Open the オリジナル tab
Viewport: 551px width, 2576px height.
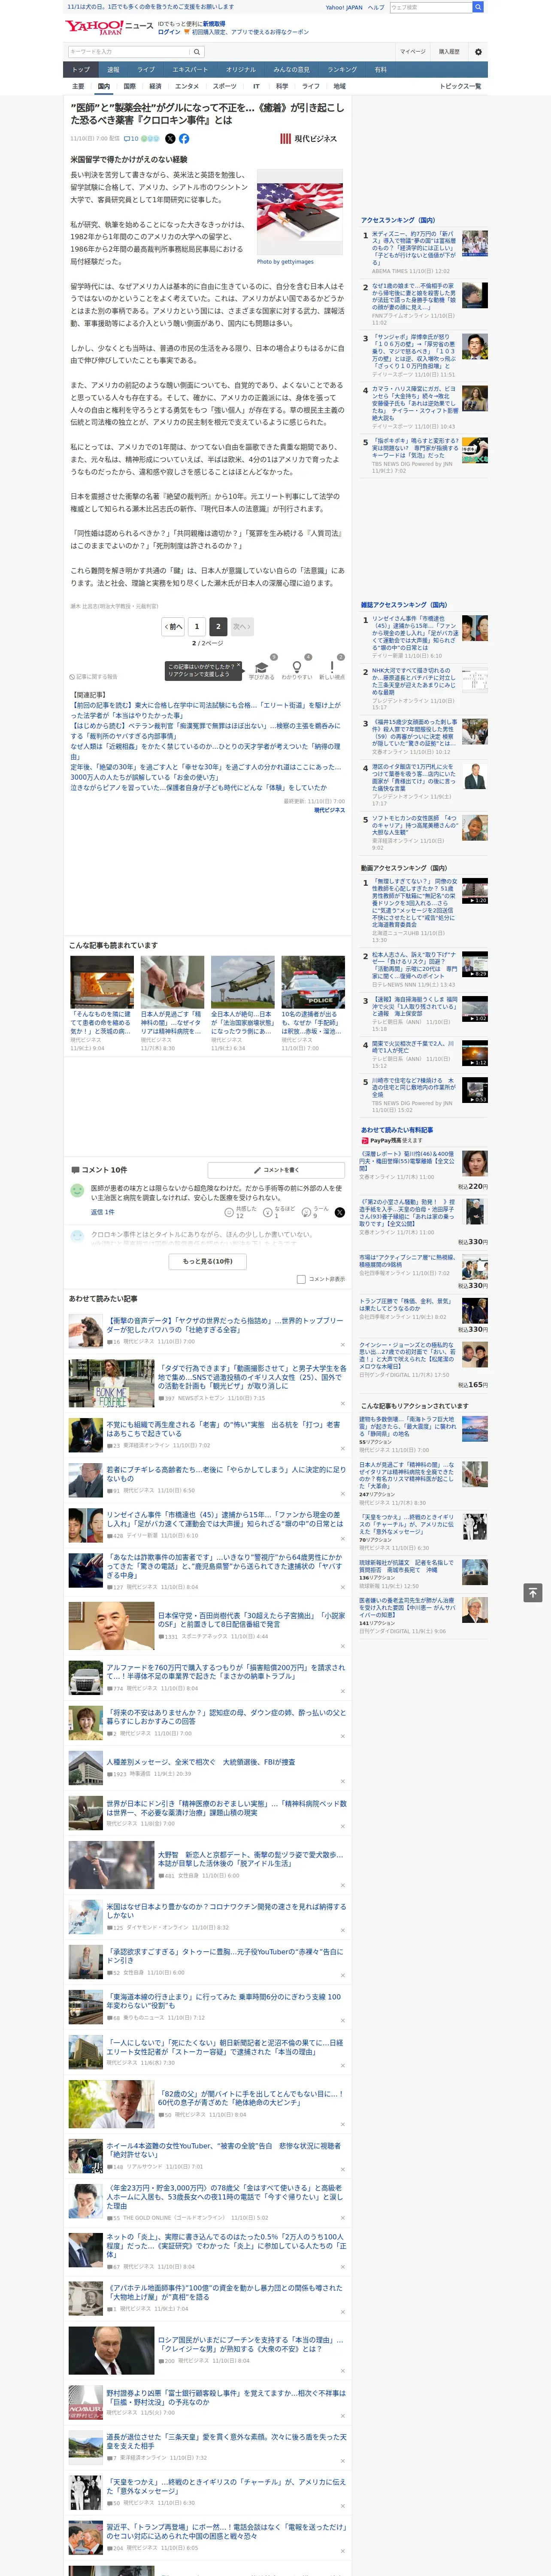241,70
